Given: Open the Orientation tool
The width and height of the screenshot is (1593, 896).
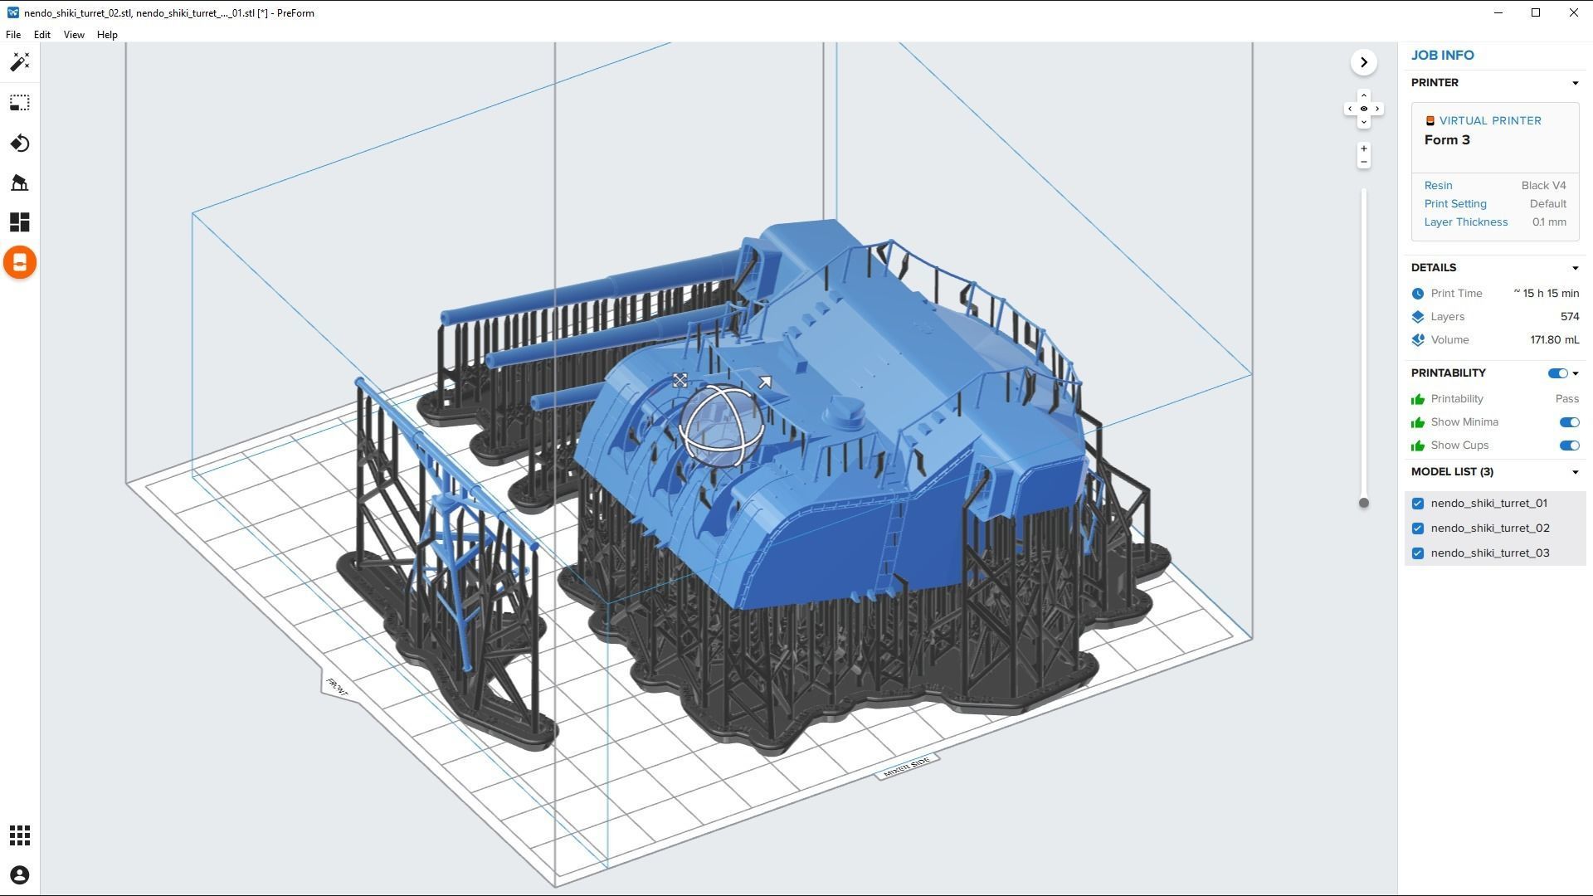Looking at the screenshot, I should click(20, 144).
